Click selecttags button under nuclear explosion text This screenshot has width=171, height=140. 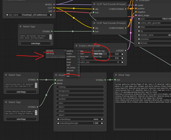[21, 119]
